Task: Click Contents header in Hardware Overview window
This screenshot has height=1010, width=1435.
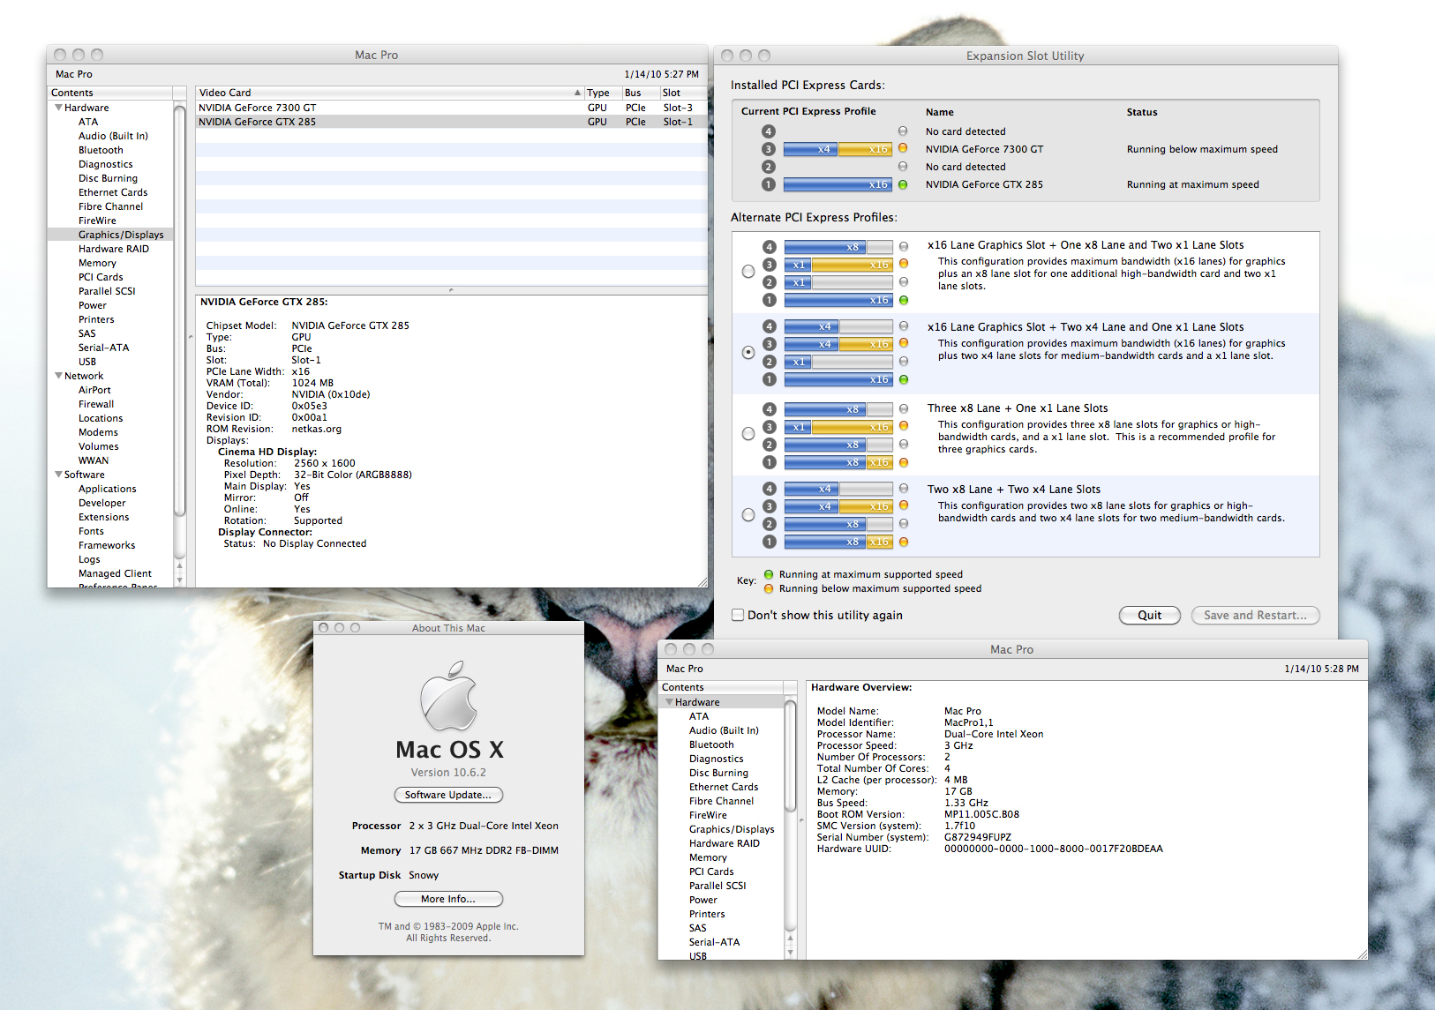Action: 721,687
